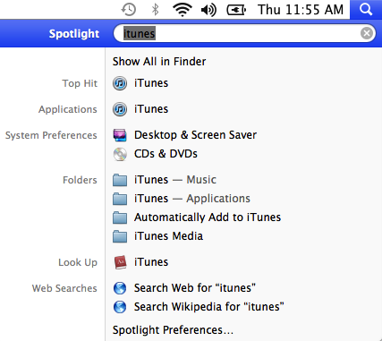
Task: Open the Wi-Fi status menu
Action: coord(183,10)
